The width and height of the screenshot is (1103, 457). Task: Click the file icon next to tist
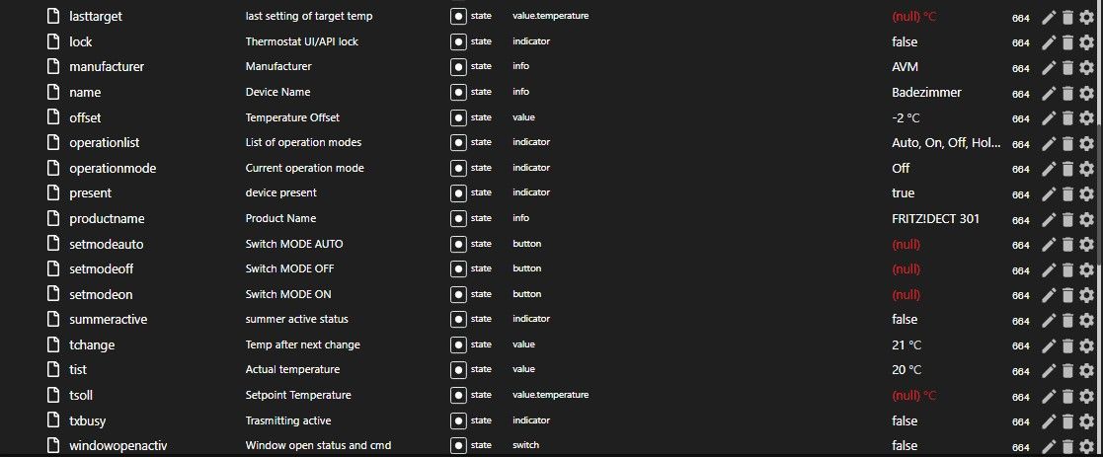click(52, 370)
